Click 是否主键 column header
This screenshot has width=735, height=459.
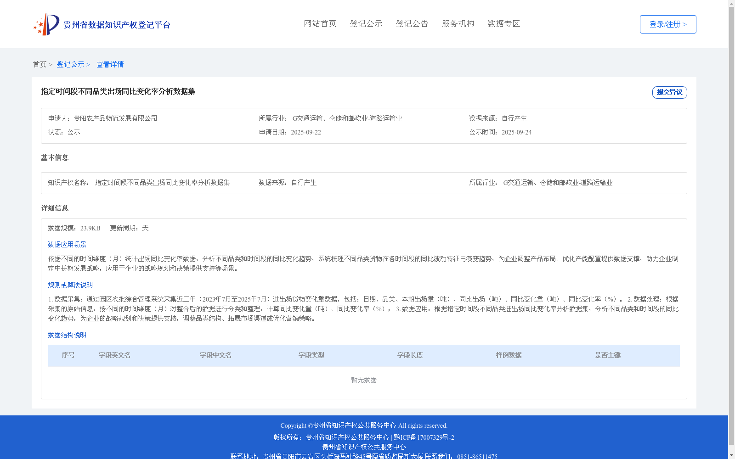608,355
